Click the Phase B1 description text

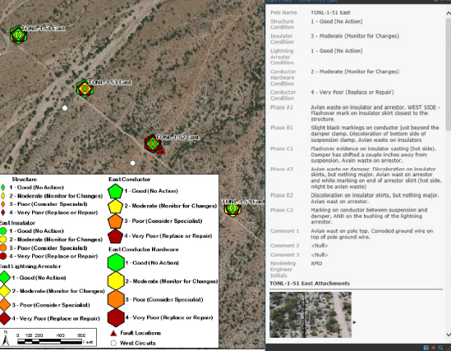click(375, 134)
